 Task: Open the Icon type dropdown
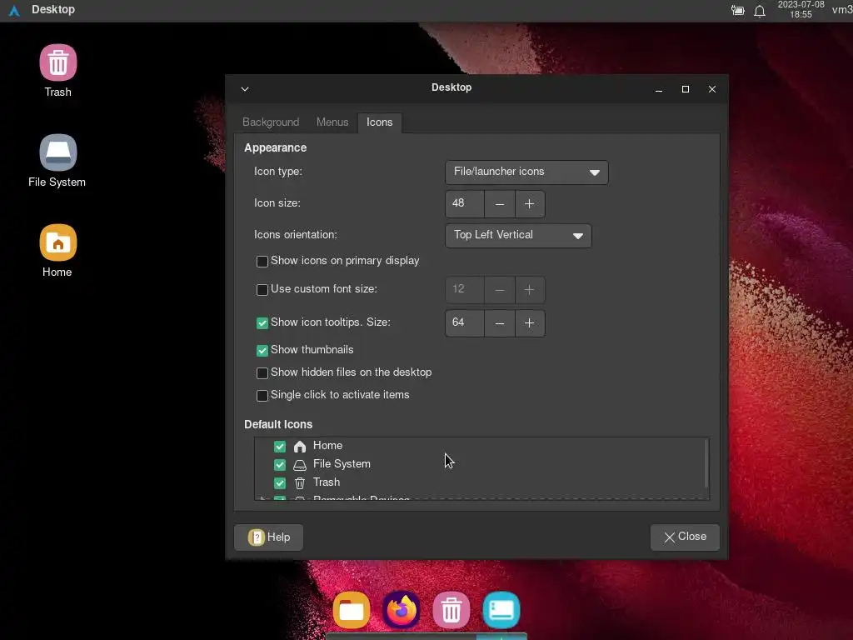click(x=526, y=172)
